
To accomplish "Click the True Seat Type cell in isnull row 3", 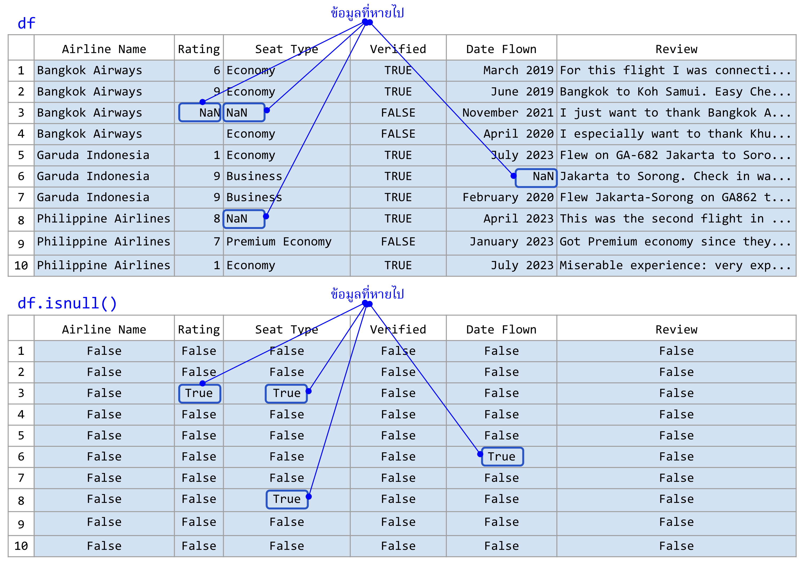I will tap(286, 394).
